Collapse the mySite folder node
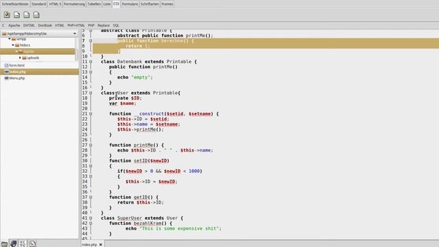 point(16,51)
